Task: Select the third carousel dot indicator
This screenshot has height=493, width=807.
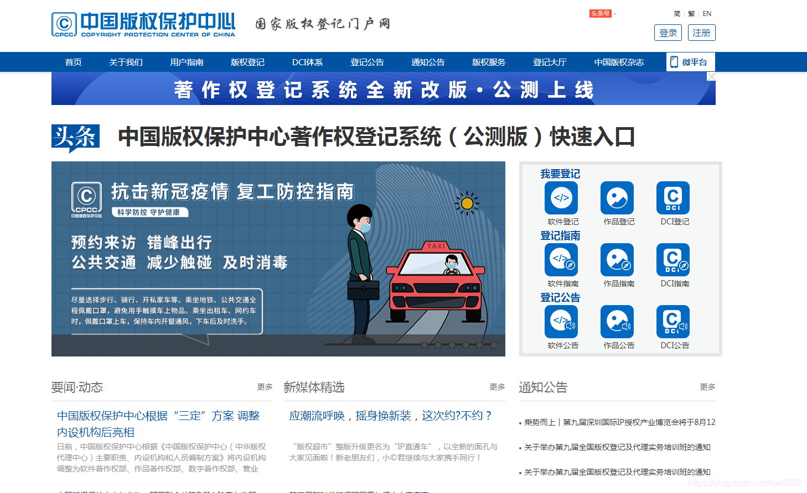Action: (x=452, y=345)
